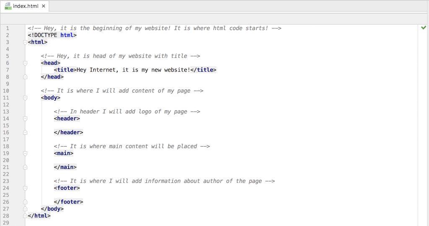The image size is (429, 226).
Task: Click the 'Hey Internet, it is my new website!' text
Action: pyautogui.click(x=133, y=70)
